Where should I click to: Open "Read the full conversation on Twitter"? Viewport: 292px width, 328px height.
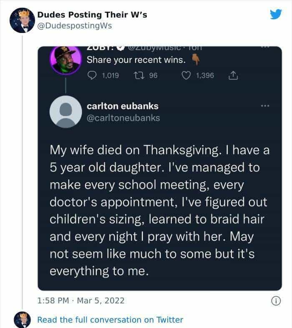click(110, 320)
